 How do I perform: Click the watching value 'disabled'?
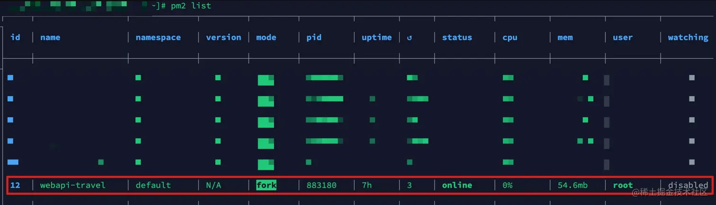click(x=688, y=185)
